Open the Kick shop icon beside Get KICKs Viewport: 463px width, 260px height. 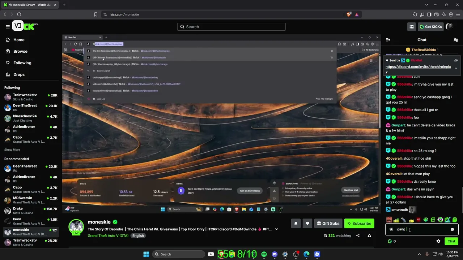pos(412,27)
